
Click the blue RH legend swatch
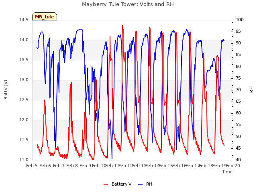coord(141,185)
